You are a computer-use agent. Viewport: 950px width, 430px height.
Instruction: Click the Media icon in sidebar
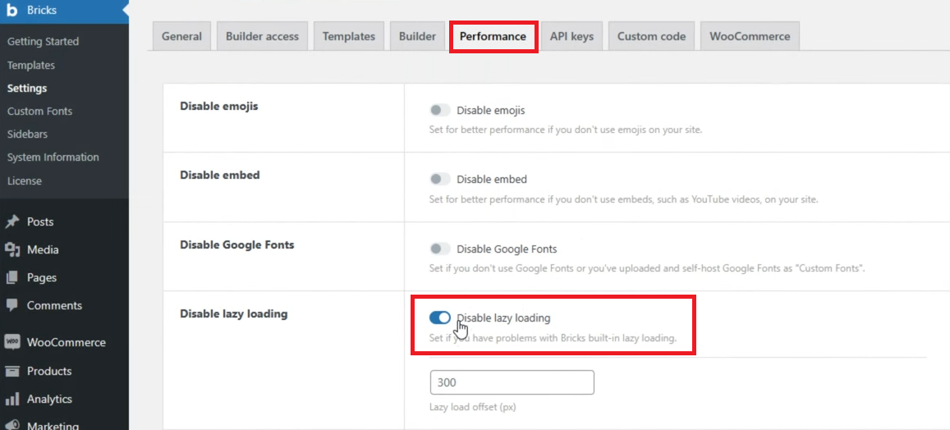point(12,249)
